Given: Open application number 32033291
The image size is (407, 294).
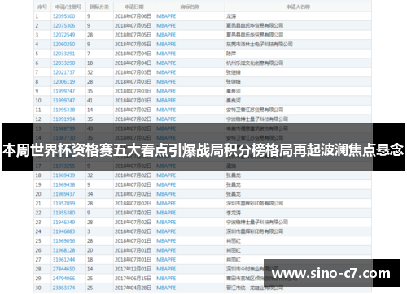Looking at the screenshot, I should click(x=63, y=54).
